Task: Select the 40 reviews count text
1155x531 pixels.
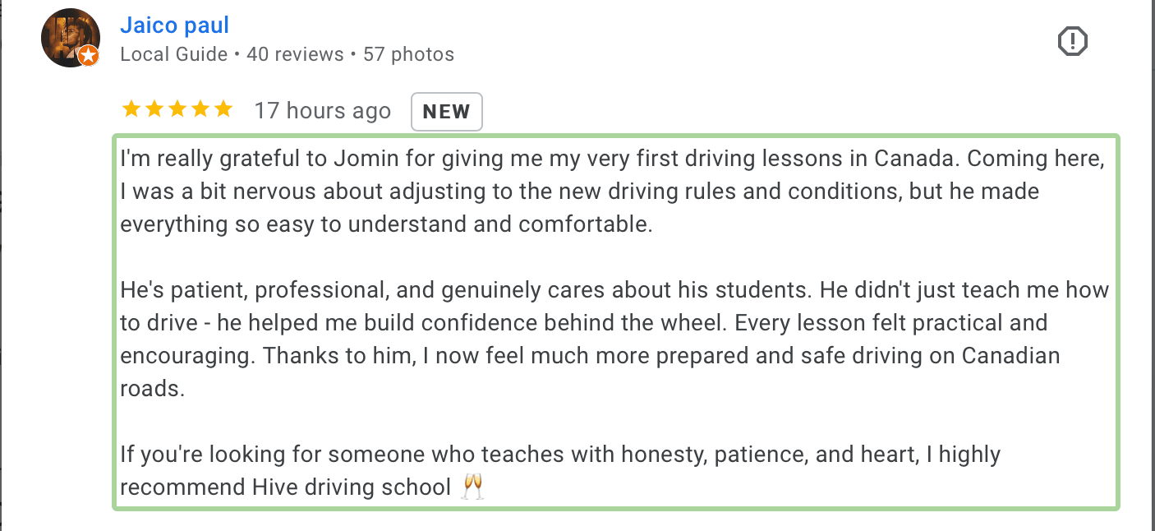Action: click(295, 55)
